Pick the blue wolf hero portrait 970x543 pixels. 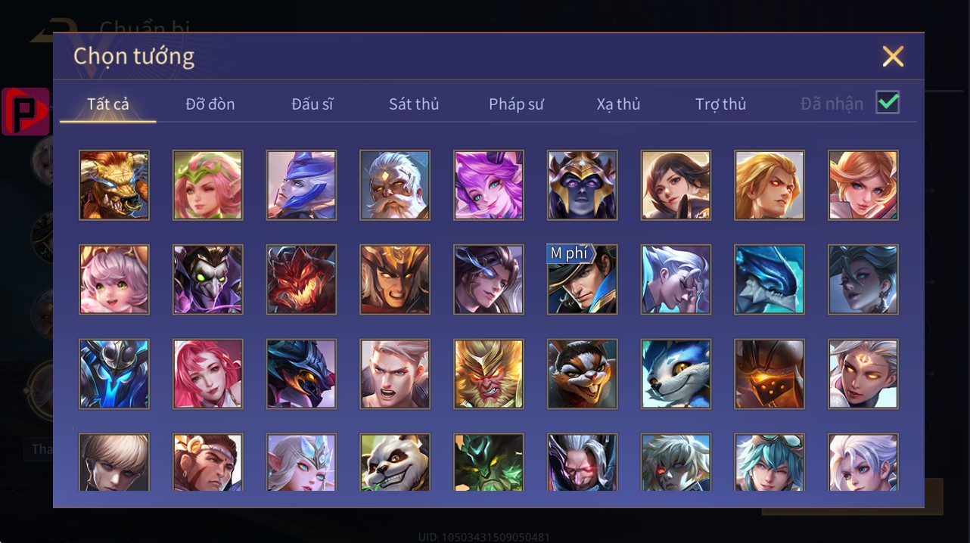click(x=676, y=374)
